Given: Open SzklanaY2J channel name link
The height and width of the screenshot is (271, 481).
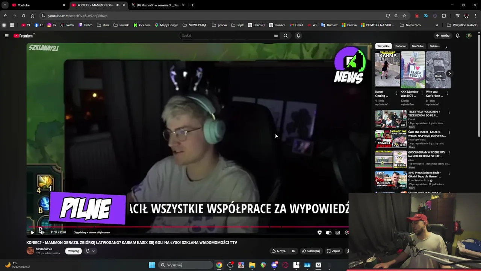Looking at the screenshot, I should click(x=44, y=249).
